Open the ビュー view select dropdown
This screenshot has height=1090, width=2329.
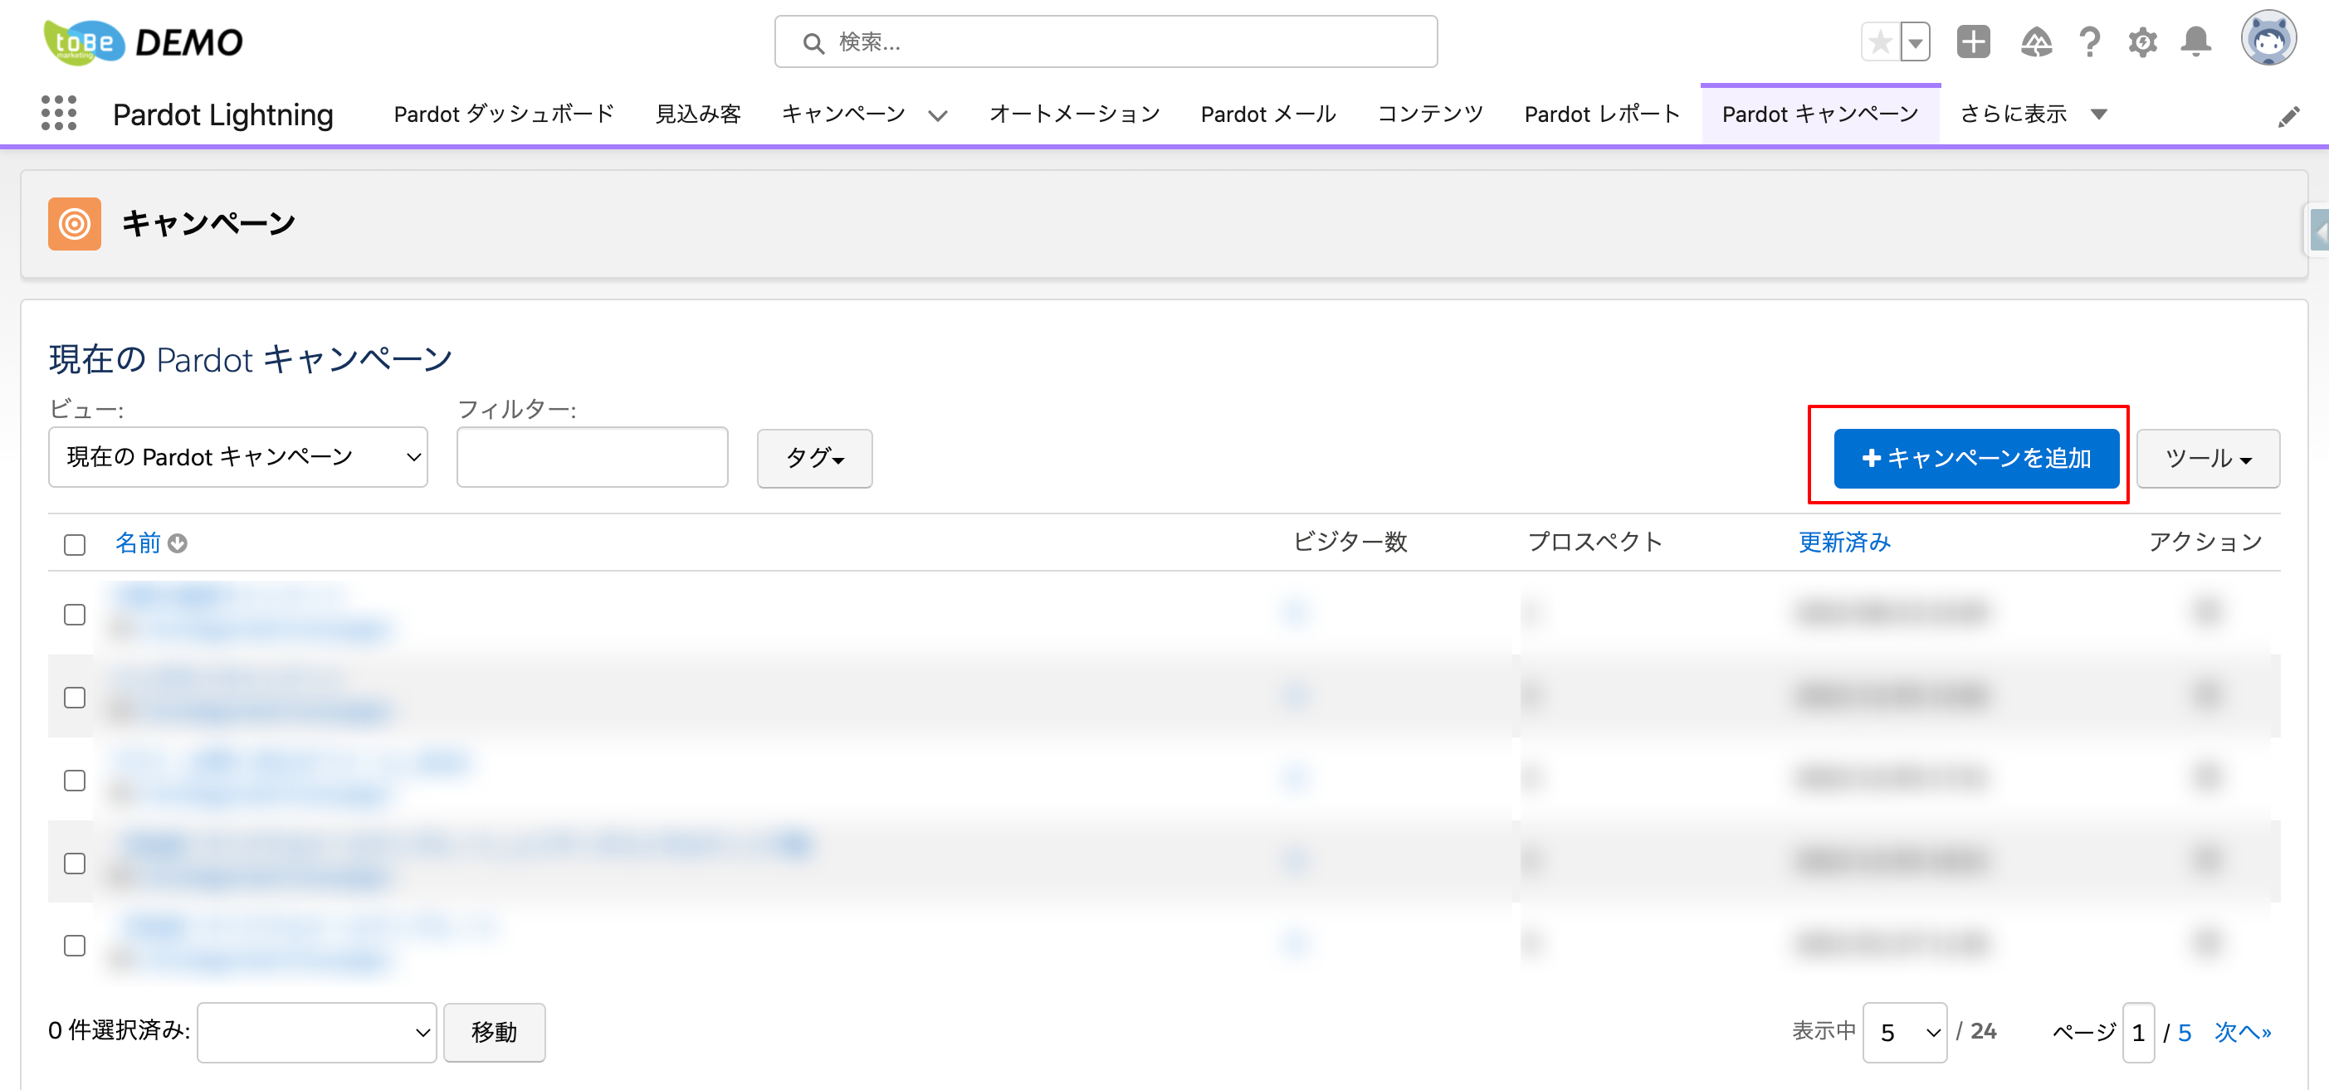point(237,457)
